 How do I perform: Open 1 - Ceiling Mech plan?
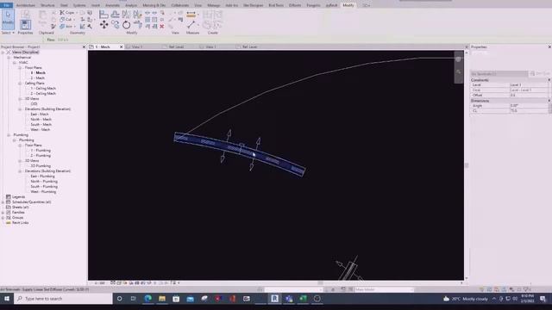point(43,89)
